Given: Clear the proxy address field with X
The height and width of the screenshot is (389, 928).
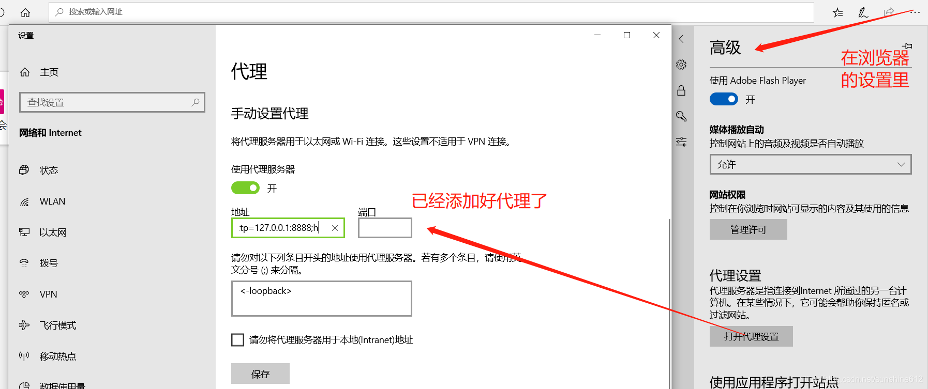Looking at the screenshot, I should coord(335,228).
